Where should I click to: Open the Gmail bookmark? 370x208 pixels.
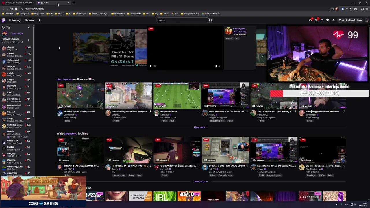pos(174,14)
